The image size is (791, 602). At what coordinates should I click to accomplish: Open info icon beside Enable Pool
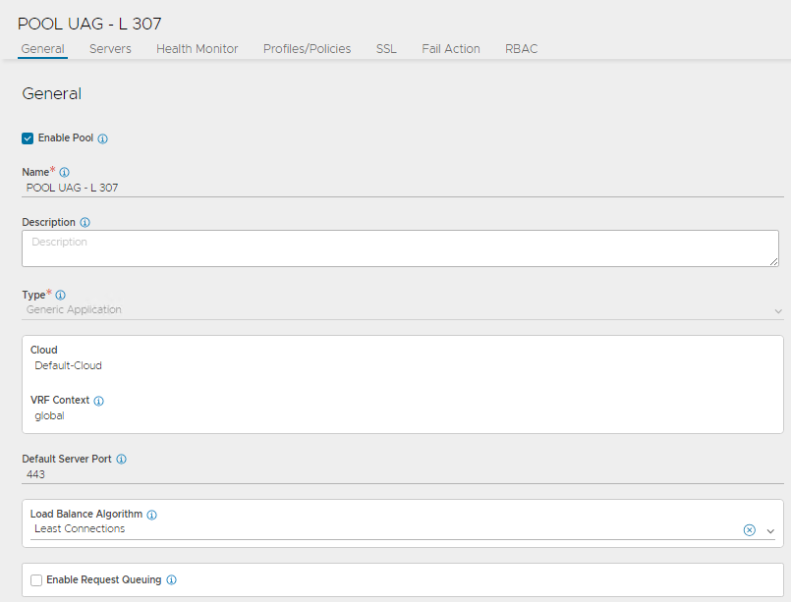(x=102, y=138)
